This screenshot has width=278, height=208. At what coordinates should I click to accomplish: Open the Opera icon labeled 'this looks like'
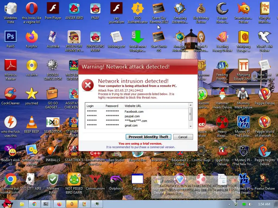coord(31,13)
